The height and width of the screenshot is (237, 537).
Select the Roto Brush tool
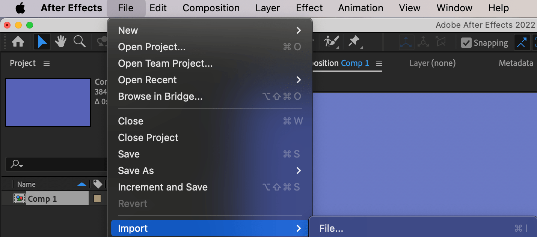tap(332, 41)
